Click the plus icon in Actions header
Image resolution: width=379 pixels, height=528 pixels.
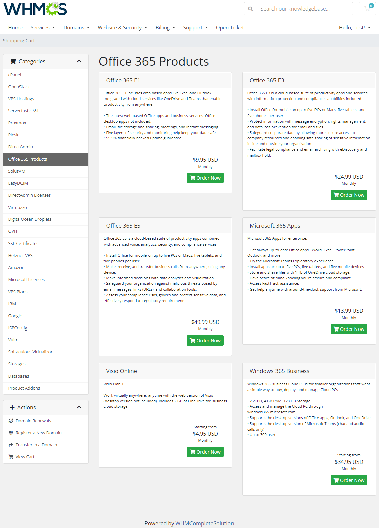click(12, 407)
